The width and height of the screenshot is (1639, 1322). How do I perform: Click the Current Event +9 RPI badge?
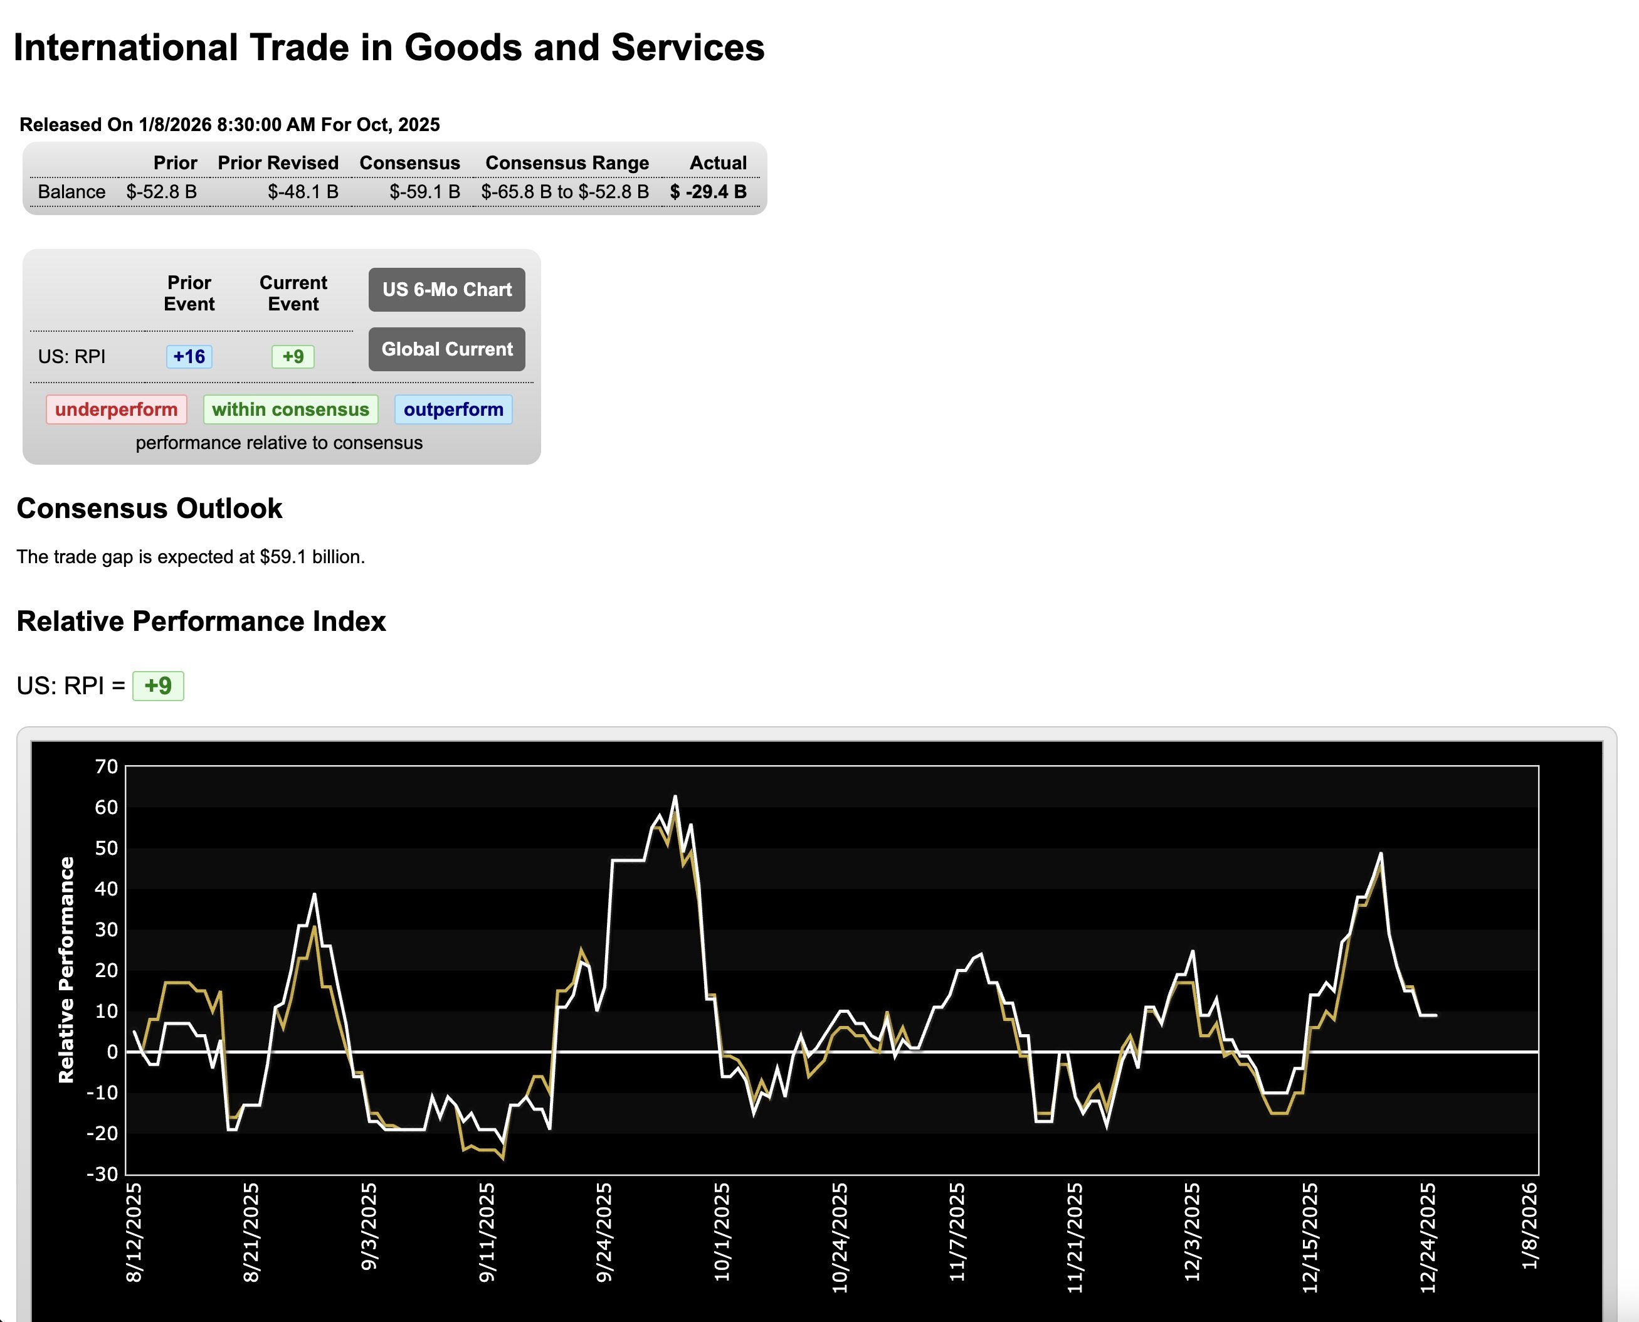292,356
